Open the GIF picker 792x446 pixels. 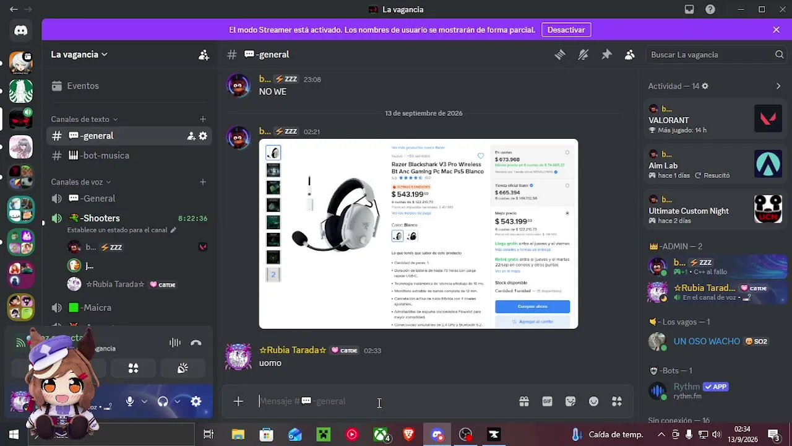tap(547, 401)
